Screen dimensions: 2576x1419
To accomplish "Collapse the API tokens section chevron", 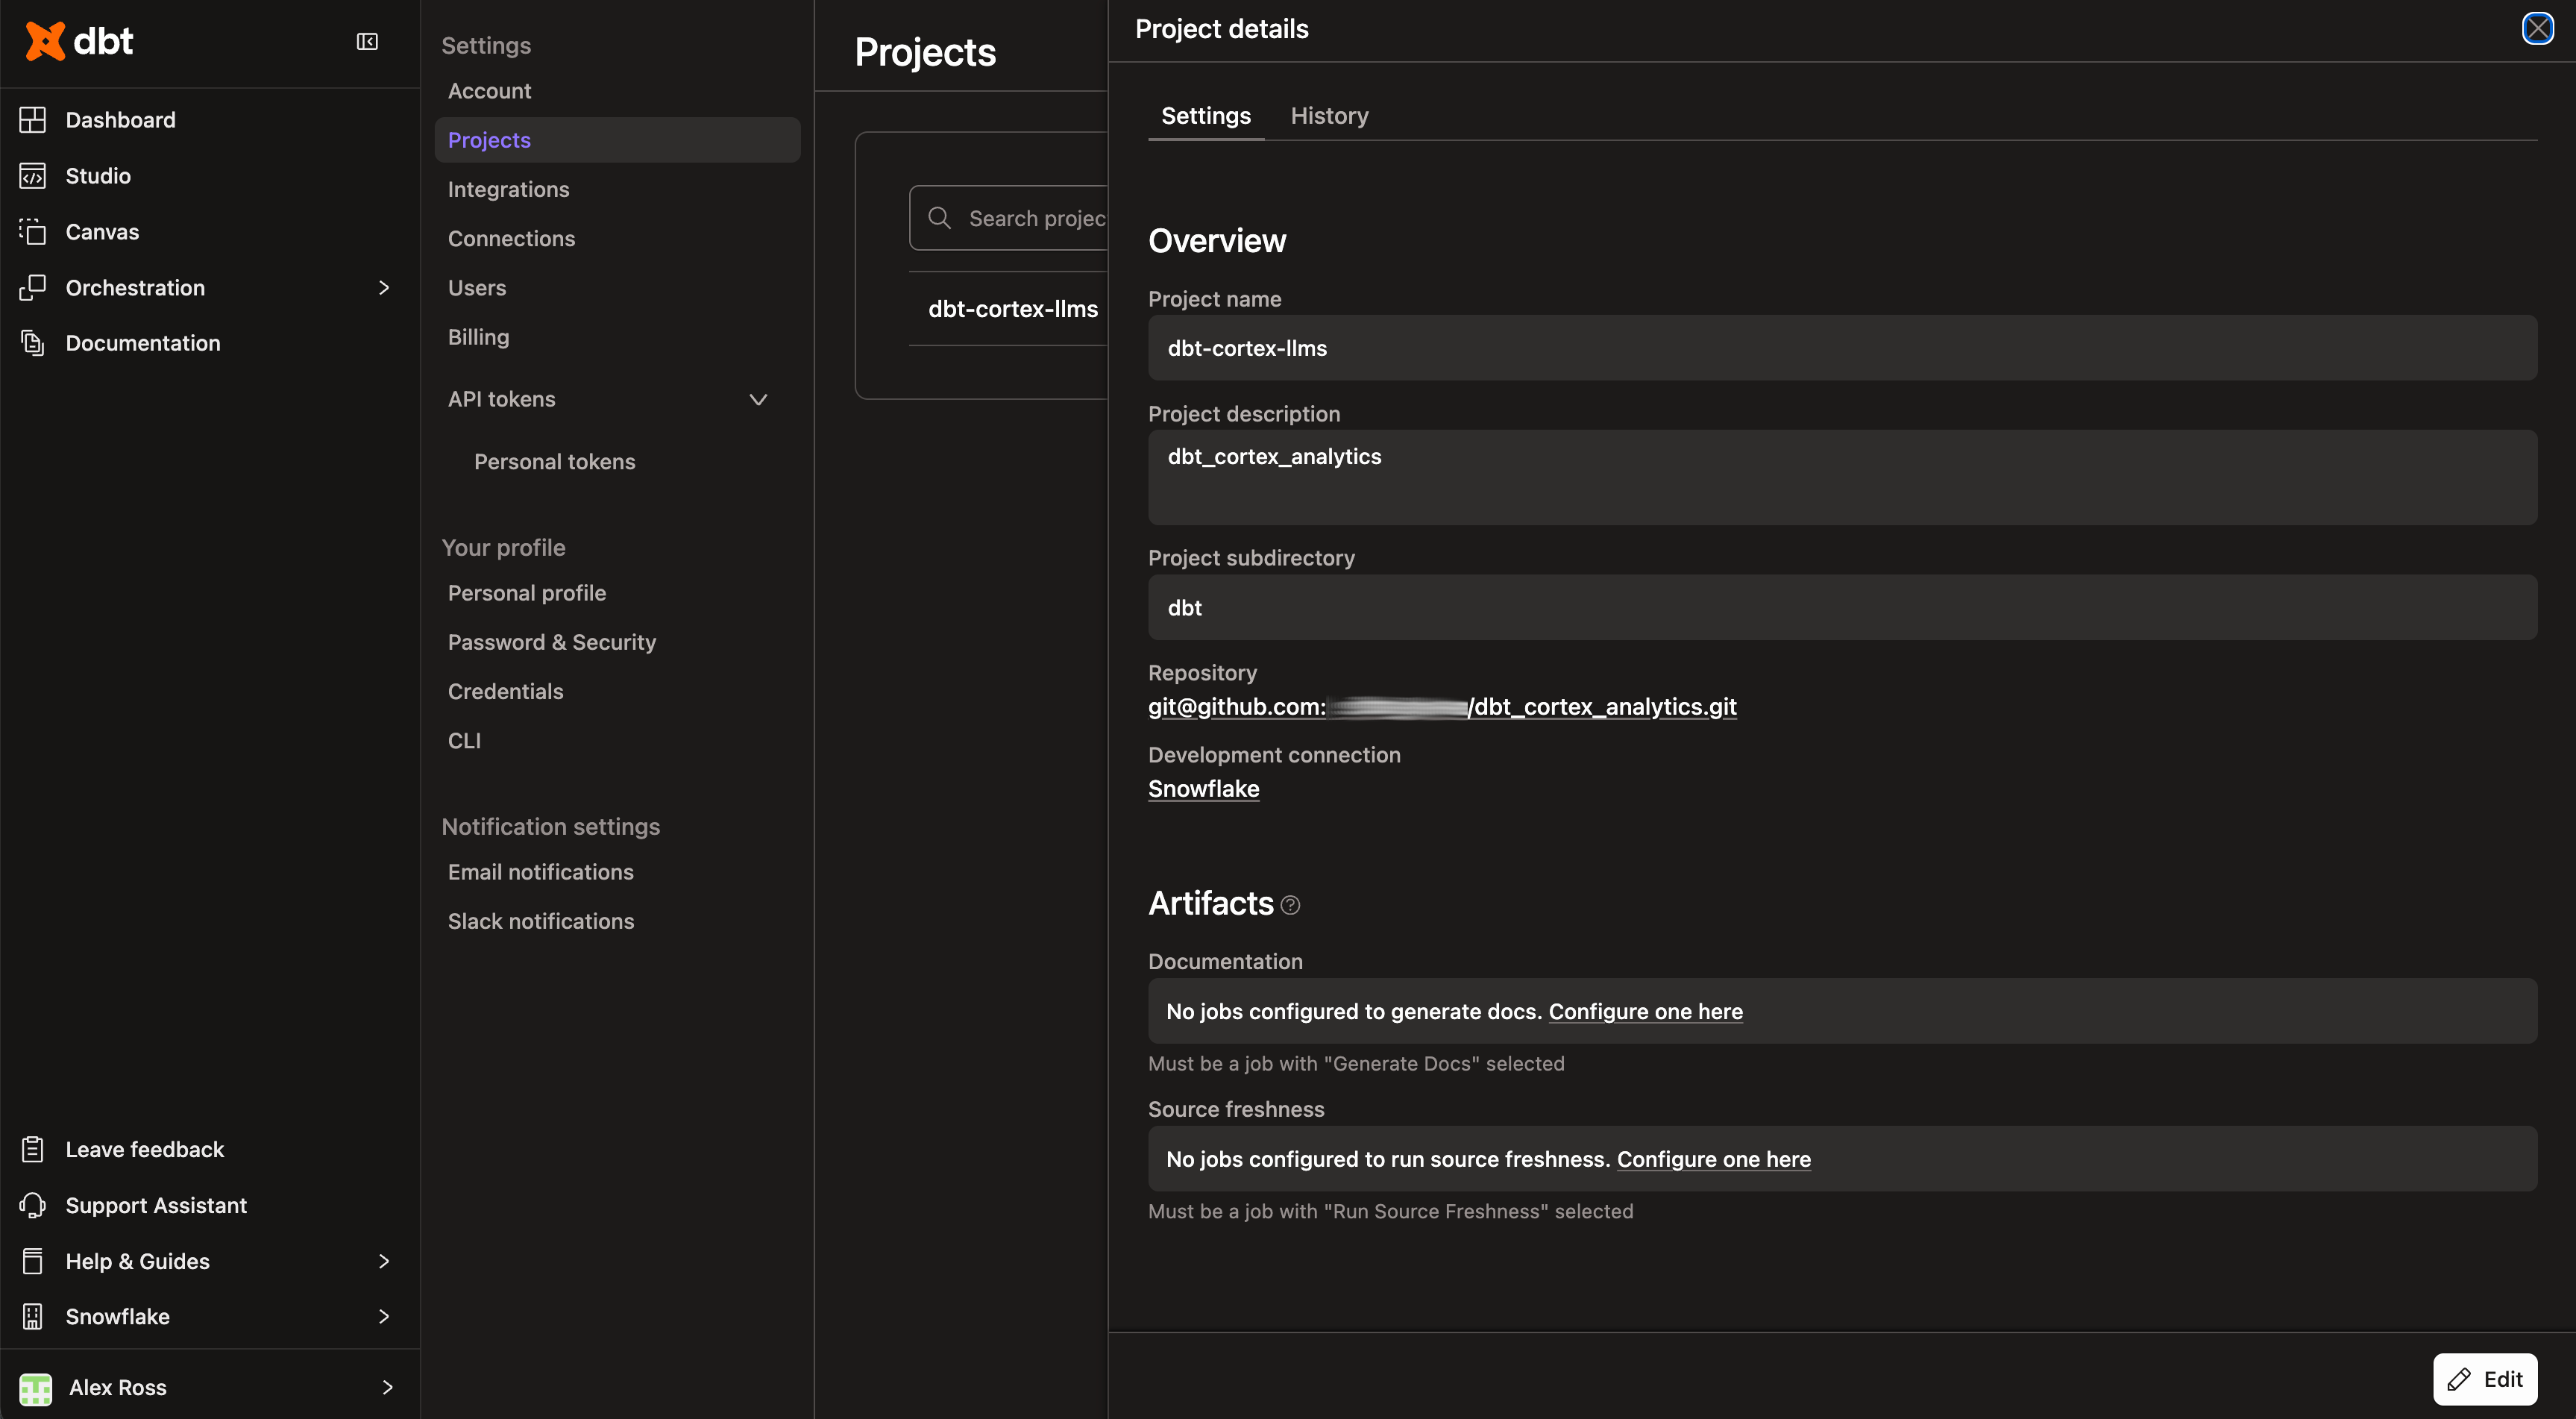I will 758,399.
